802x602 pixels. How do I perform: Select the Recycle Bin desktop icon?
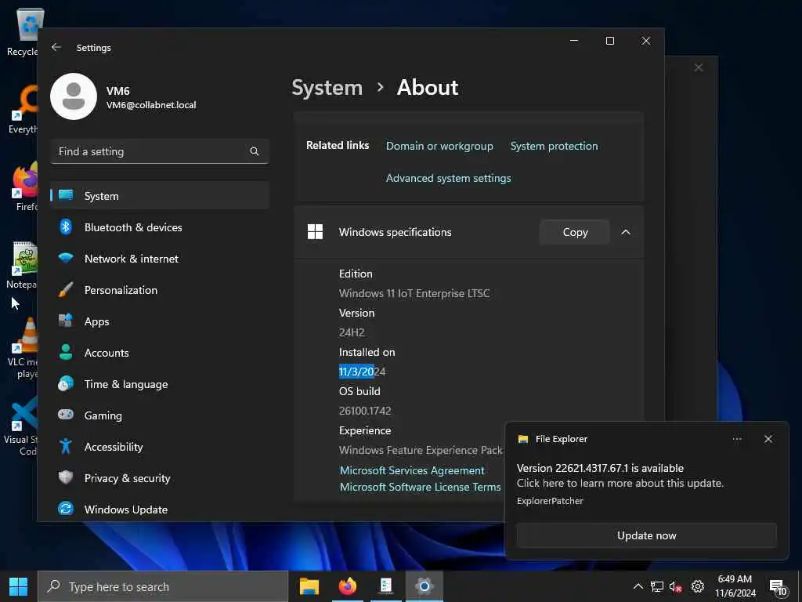23,31
